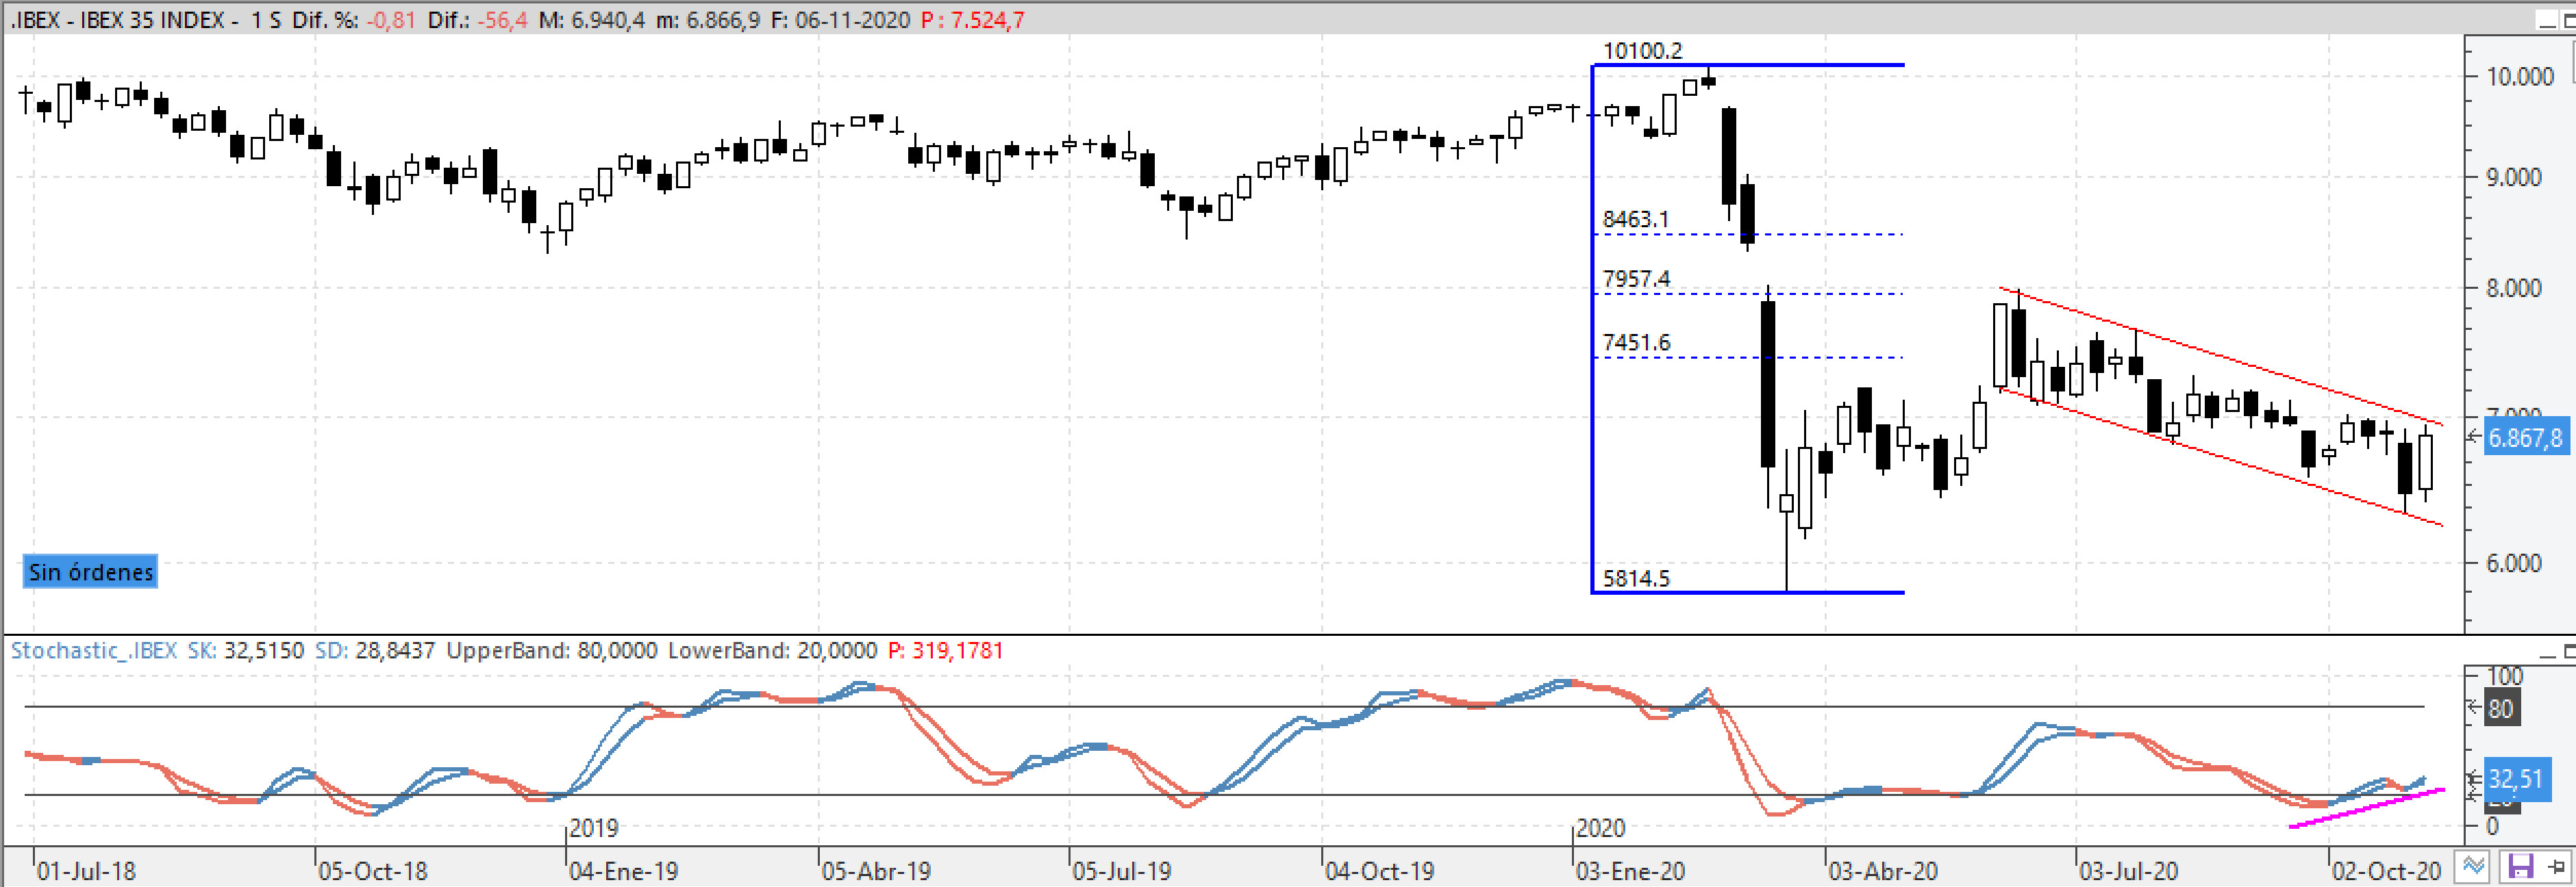Click the '03-Abr-20' date axis label
Screen dimensions: 2576x887
(x=1883, y=871)
